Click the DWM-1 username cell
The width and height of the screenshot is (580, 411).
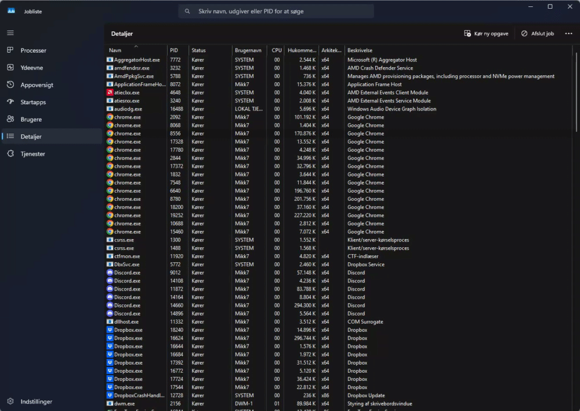244,403
